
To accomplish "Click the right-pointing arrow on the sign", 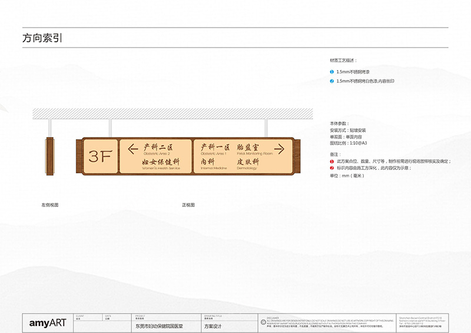I will pyautogui.click(x=279, y=149).
